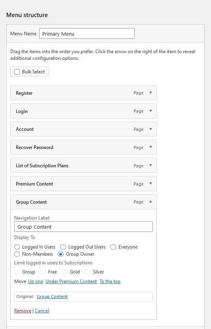Focus the Menu Name input field
The image size is (211, 329).
point(87,34)
